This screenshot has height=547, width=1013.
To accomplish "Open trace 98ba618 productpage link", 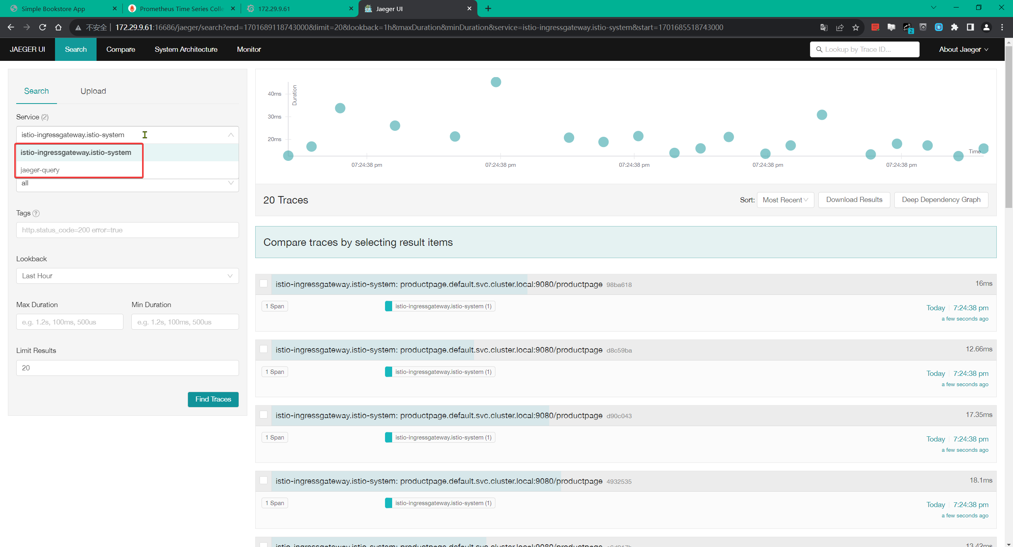I will (439, 284).
